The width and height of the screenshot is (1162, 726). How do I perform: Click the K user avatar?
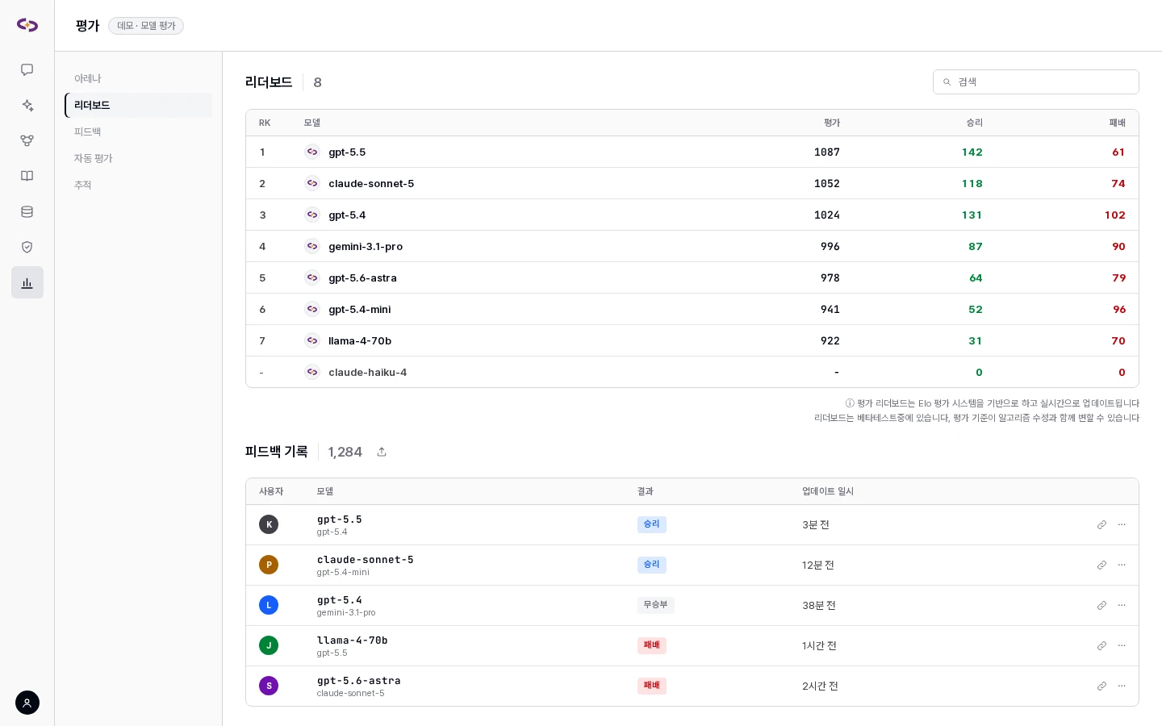click(x=269, y=524)
